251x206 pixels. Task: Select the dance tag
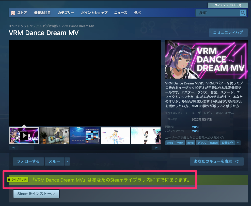tap(214, 143)
